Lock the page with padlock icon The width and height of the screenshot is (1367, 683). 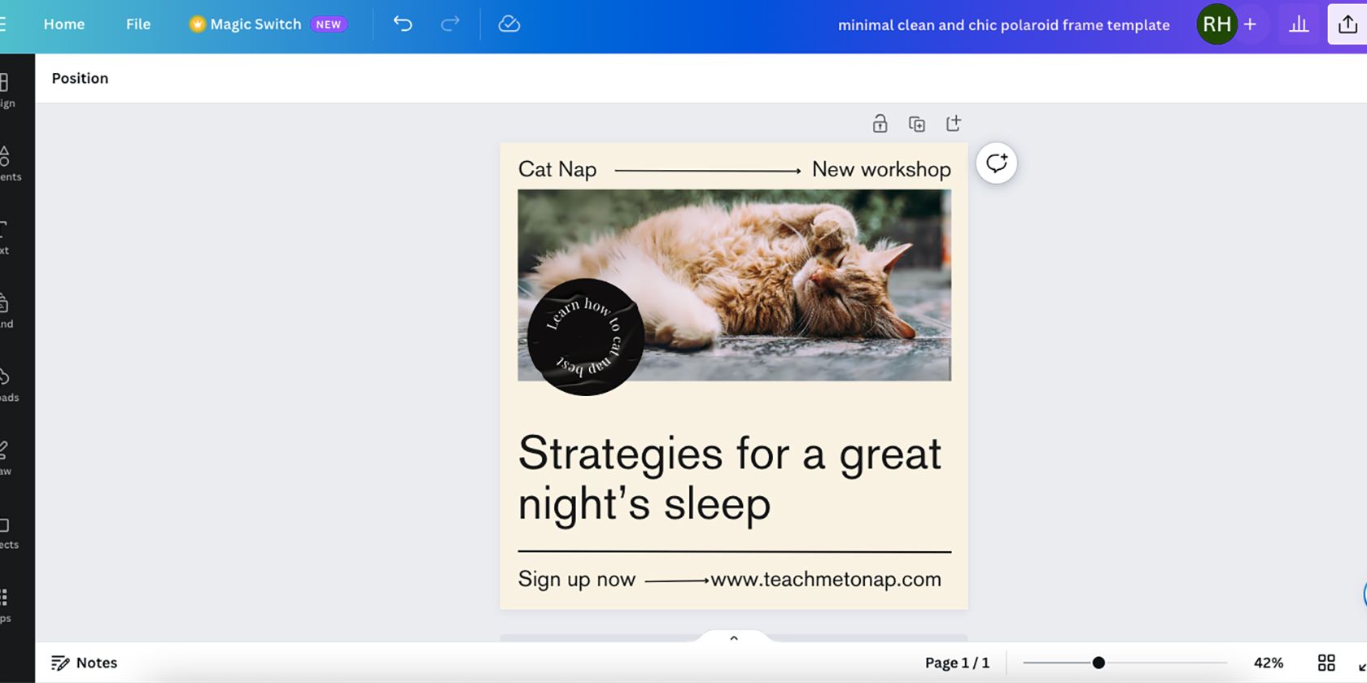point(880,124)
